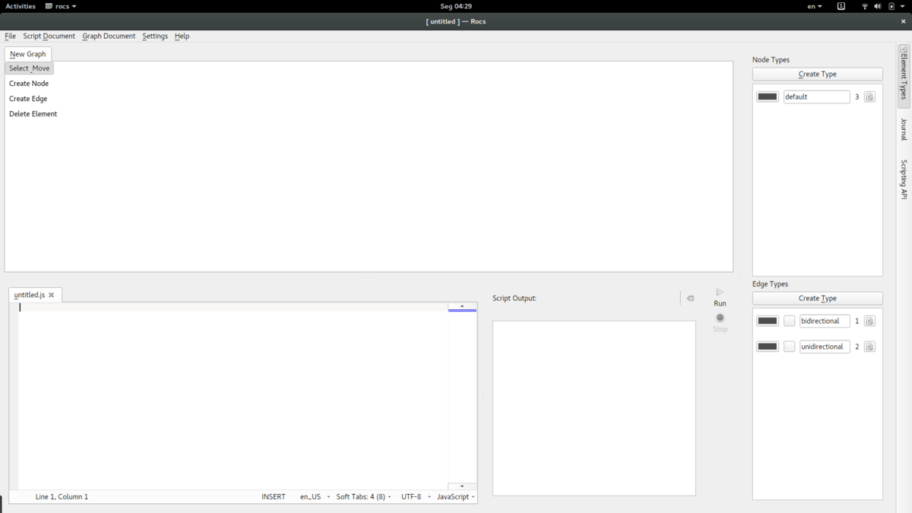Toggle the checkbox next to unidirectional edge type

[789, 347]
